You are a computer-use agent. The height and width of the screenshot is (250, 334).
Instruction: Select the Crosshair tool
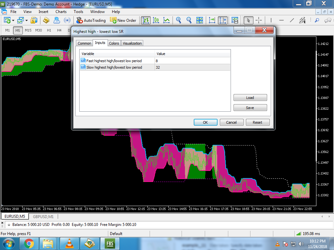pos(259,21)
